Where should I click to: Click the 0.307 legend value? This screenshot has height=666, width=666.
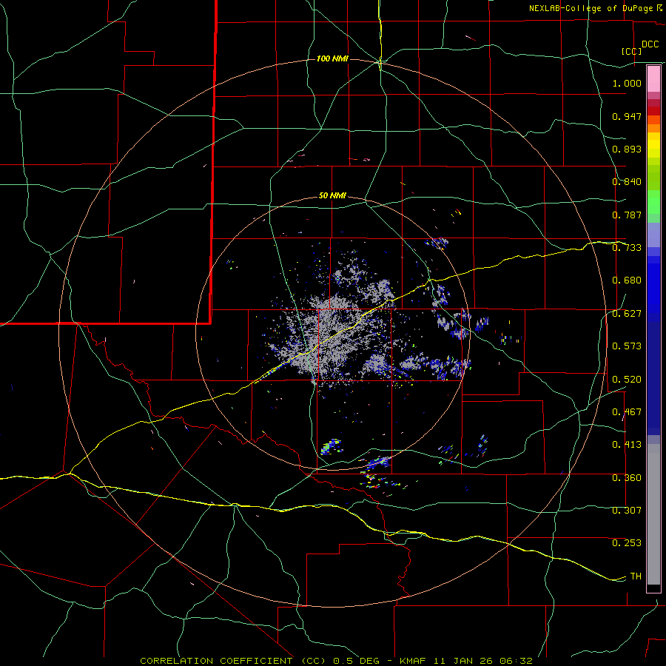tap(627, 511)
